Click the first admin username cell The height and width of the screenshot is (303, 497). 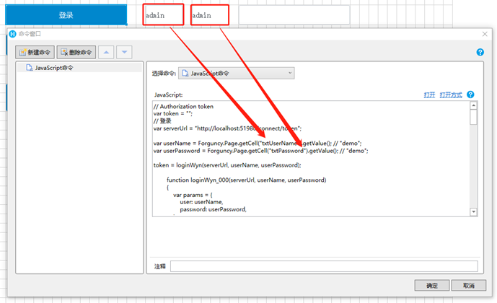[x=163, y=14]
